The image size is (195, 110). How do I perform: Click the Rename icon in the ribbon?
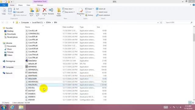51,11
